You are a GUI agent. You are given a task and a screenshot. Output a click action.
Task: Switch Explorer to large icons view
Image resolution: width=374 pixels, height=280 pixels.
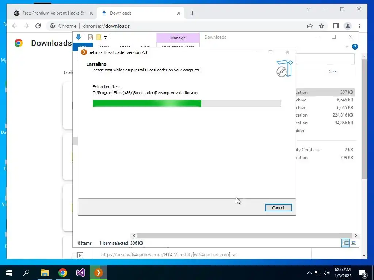354,243
